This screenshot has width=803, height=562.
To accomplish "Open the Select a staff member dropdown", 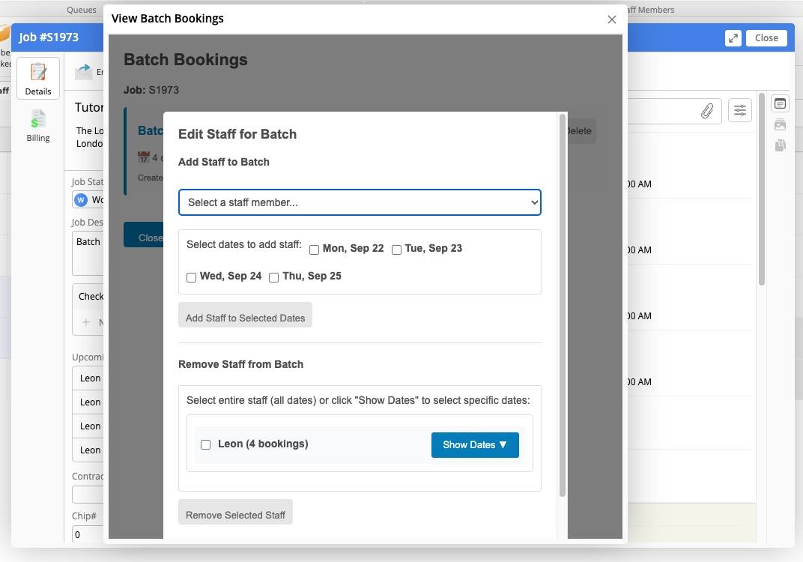I will click(x=360, y=202).
